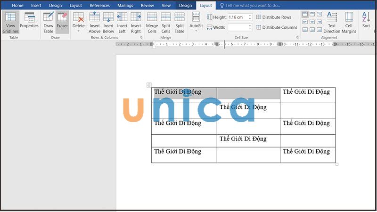Open the Mailings tab
377x212 pixels.
[125, 5]
